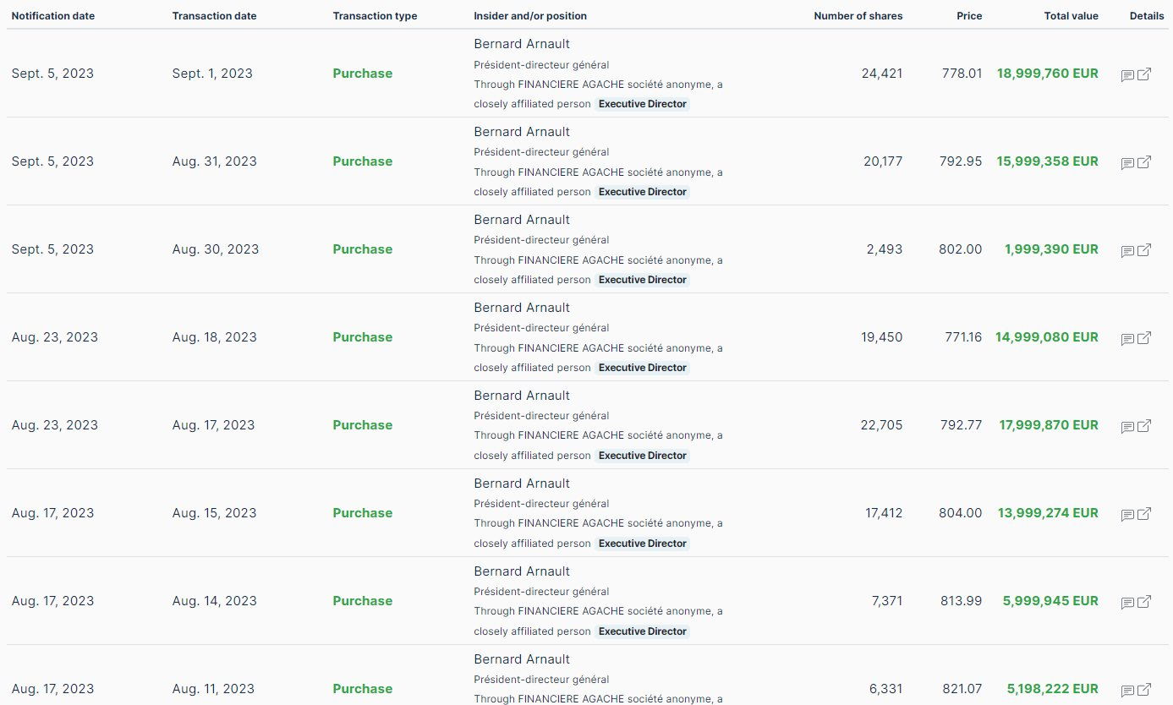Open external link icon for Aug. 15, 2023 transaction

1144,514
